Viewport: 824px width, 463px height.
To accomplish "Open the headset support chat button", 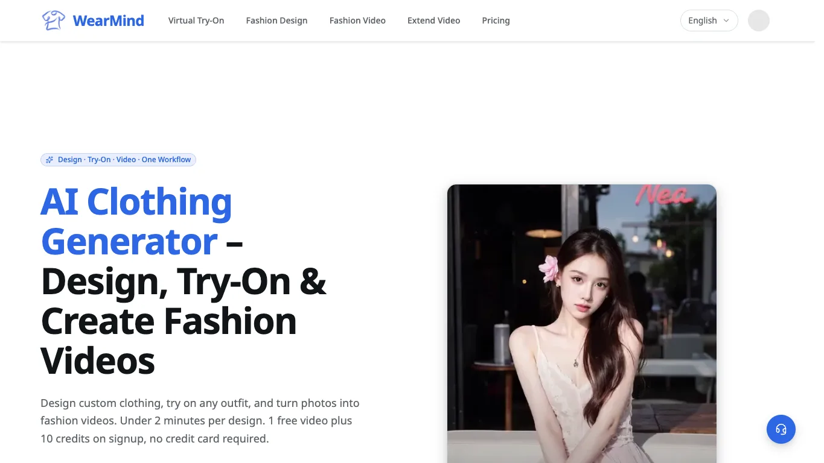I will point(781,429).
